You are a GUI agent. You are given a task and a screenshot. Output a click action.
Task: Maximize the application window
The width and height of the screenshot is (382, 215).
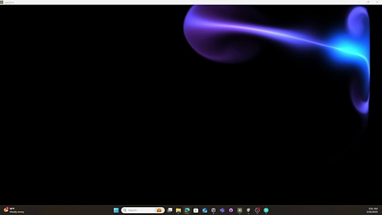(x=368, y=2)
